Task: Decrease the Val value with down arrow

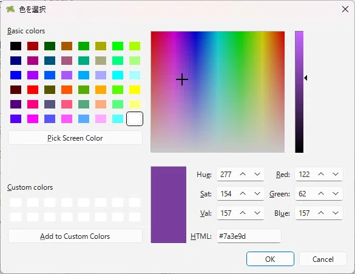Action: click(257, 213)
